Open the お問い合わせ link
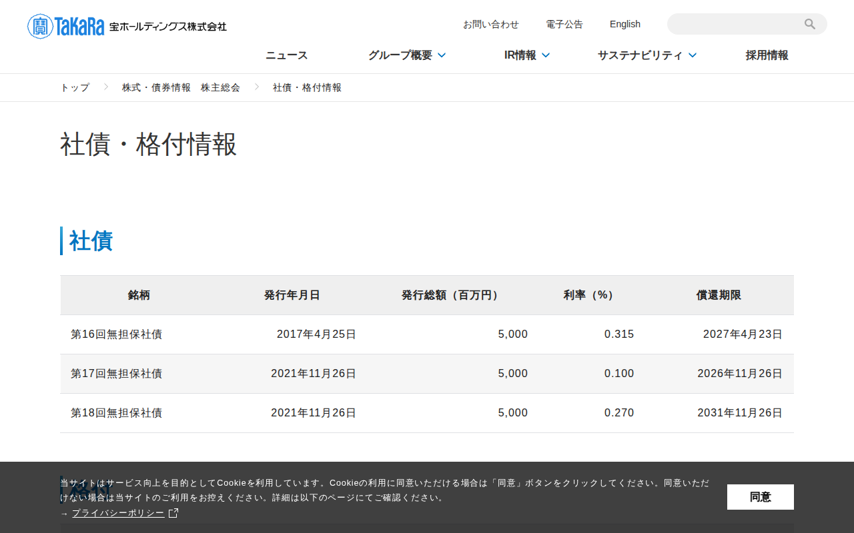This screenshot has height=533, width=854. [x=491, y=24]
